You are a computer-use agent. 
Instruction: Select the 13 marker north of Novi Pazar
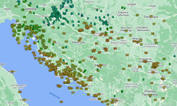point(129,80)
